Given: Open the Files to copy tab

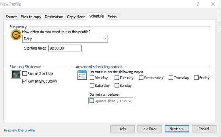Looking at the screenshot, I should pyautogui.click(x=31, y=17).
